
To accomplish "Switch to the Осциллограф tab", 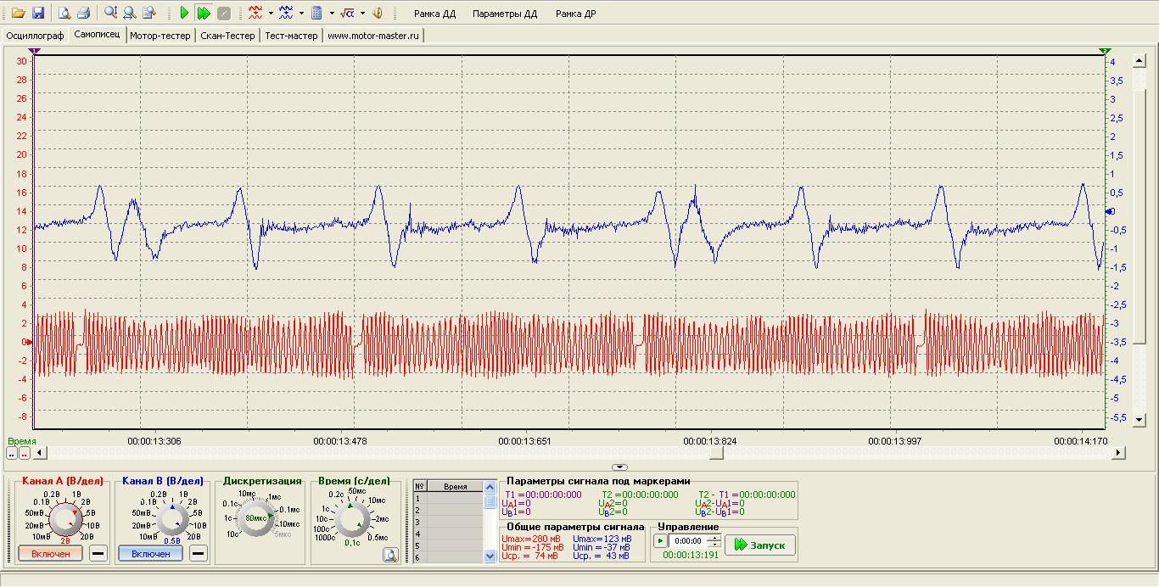I will coord(35,36).
